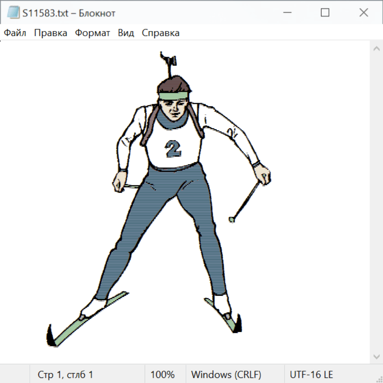Screen dimensions: 383x383
Task: Open the Правка menu
Action: [50, 33]
